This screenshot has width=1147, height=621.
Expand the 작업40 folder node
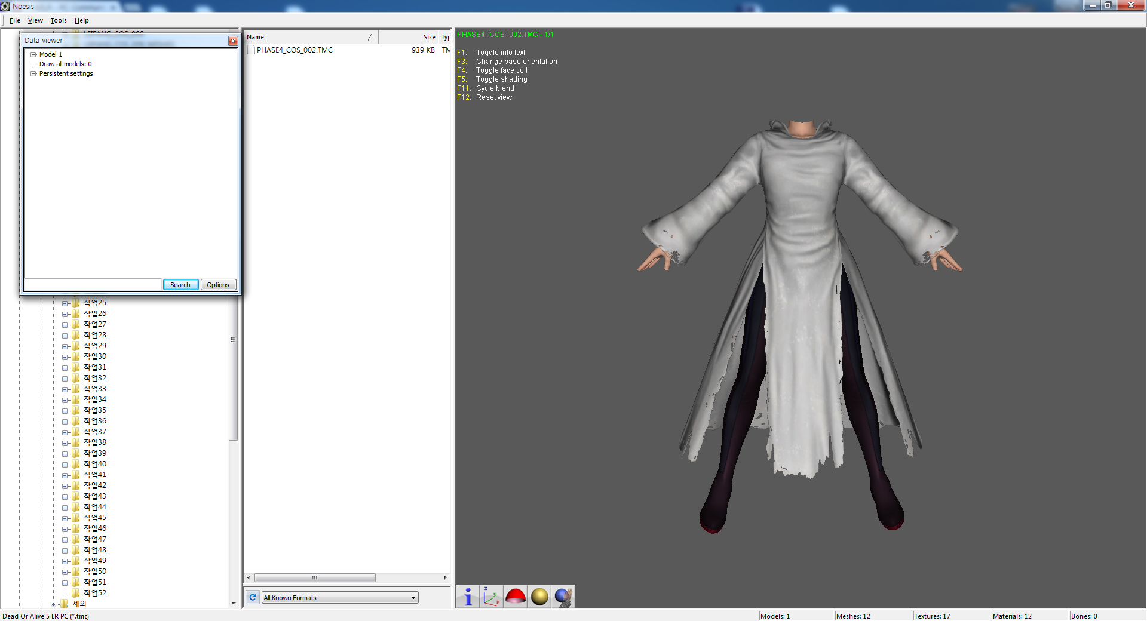point(65,464)
